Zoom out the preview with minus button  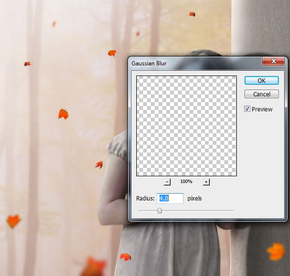pos(167,182)
